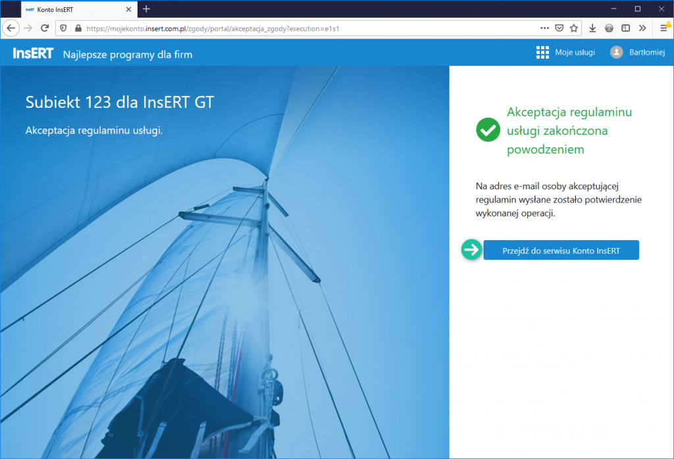Click the Akceptacja regulaminu usługi subtitle

coord(94,130)
